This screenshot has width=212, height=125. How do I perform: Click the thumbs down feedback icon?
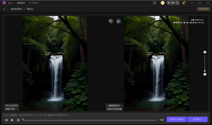pyautogui.click(x=111, y=21)
